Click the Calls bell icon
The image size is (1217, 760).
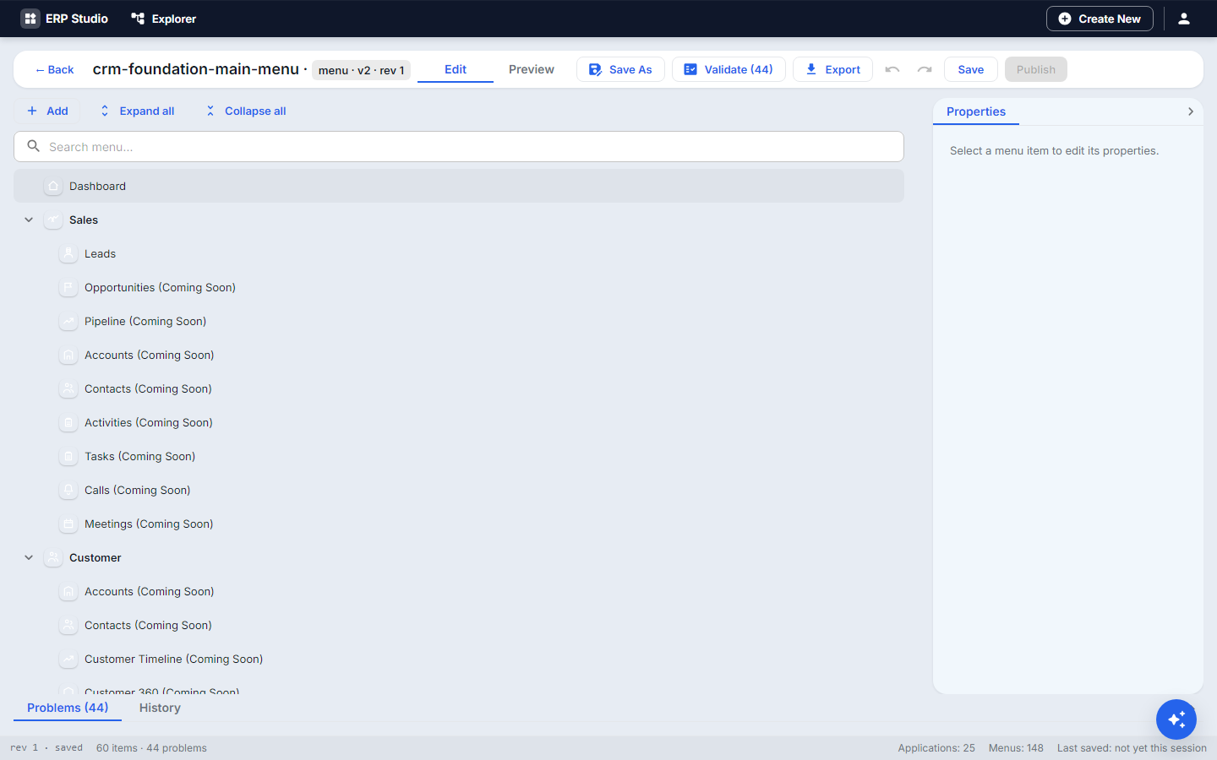tap(68, 490)
